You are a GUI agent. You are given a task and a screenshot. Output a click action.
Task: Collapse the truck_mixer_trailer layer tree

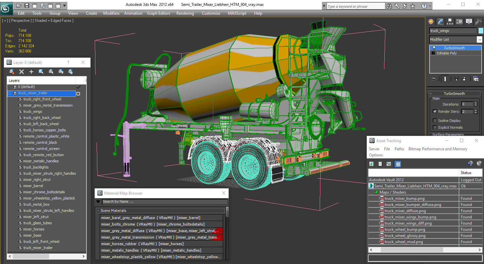9,93
